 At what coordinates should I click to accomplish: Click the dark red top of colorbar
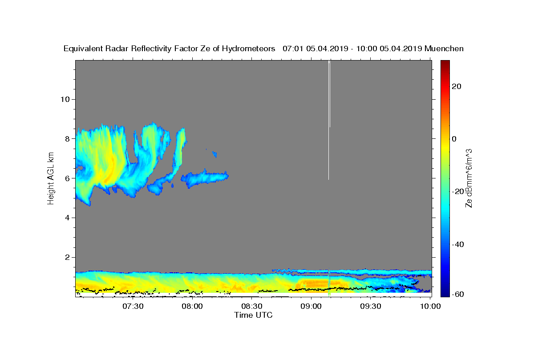coord(445,63)
